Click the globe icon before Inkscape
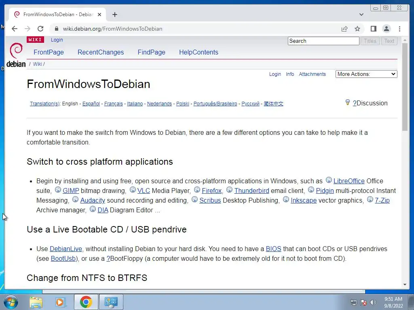 [286, 199]
